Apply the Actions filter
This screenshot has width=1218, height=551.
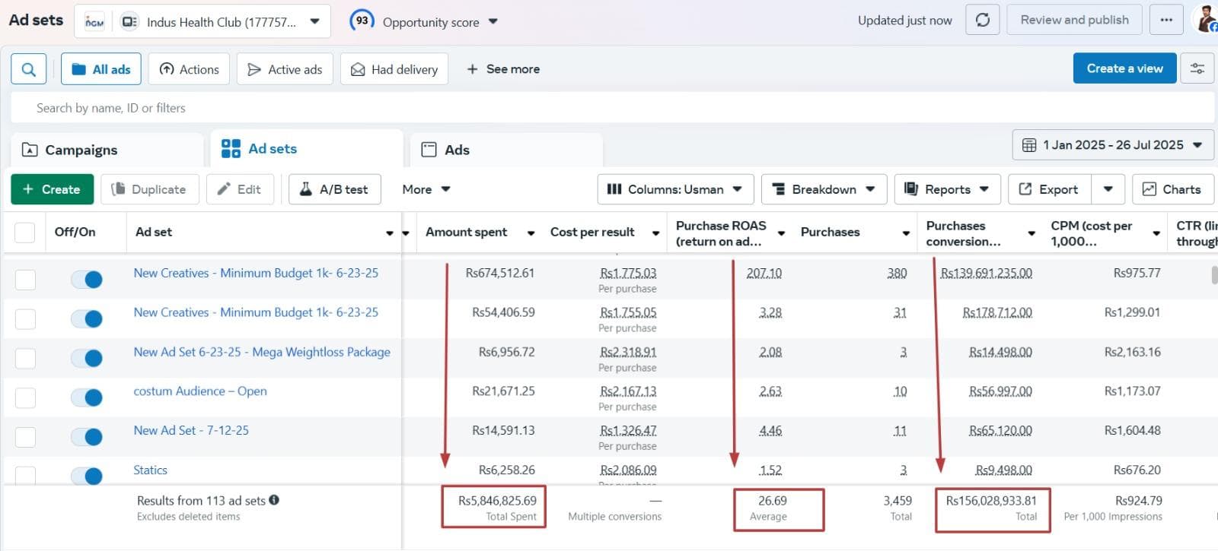[189, 69]
